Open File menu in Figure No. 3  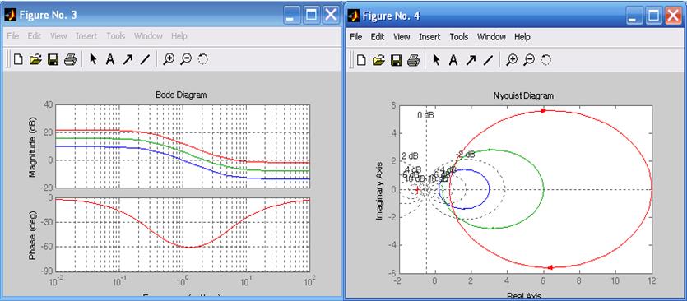click(x=12, y=36)
